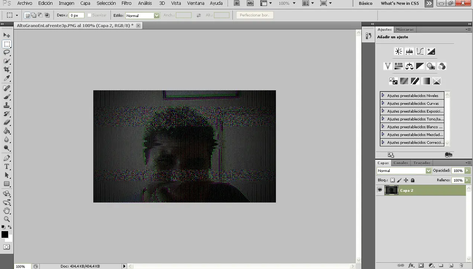Enable subtract from selection mode

click(x=41, y=15)
